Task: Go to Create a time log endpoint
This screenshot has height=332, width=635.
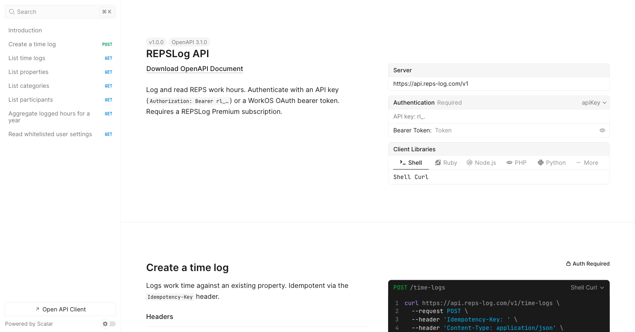Action: click(60, 44)
